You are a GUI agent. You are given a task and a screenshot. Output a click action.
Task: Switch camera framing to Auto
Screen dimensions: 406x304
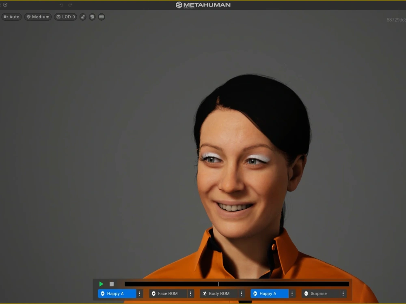[x=12, y=17]
